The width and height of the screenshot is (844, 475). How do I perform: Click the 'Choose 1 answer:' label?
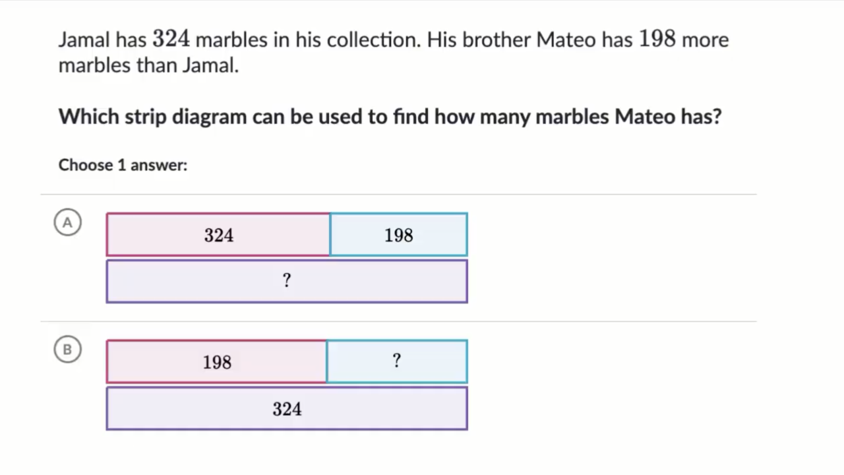click(x=123, y=165)
